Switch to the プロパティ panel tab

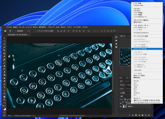[122, 85]
